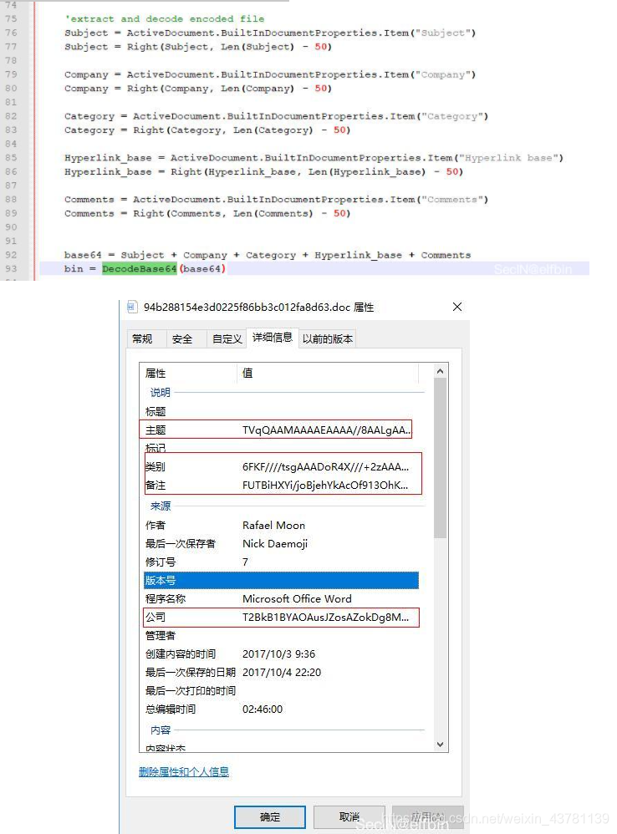Click the 属性 column header
The width and height of the screenshot is (617, 834).
tap(188, 373)
